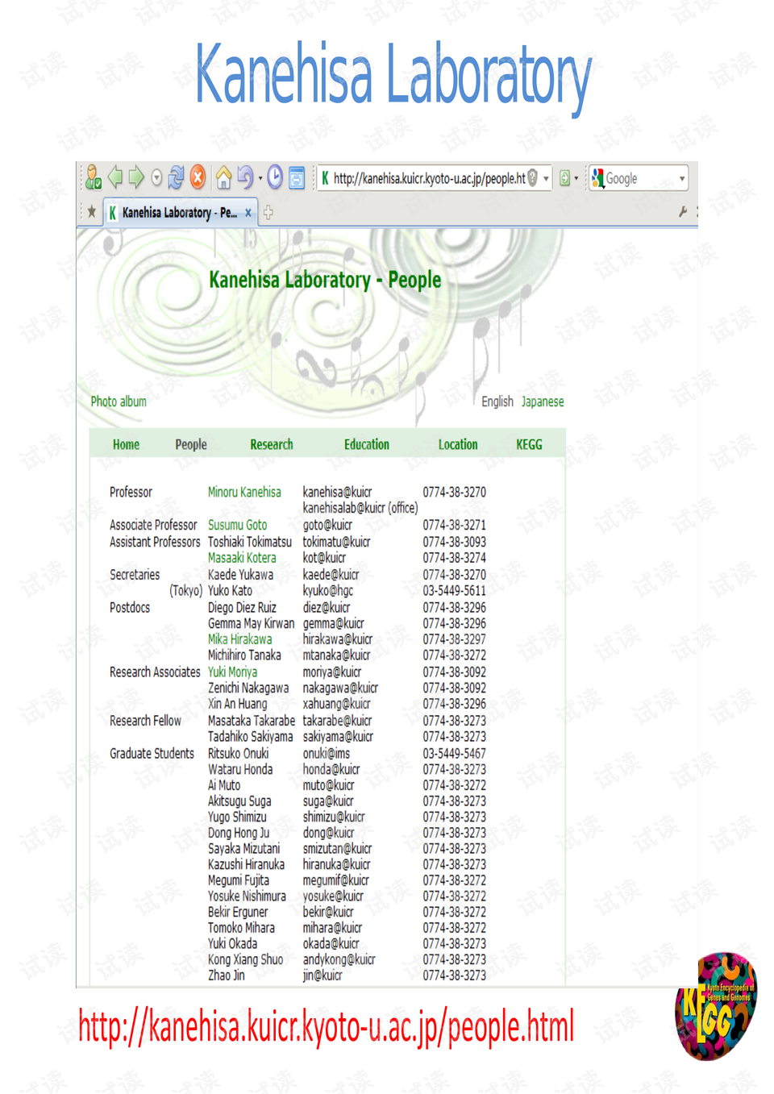Viewport: 774px width, 1094px height.
Task: Click the wrench icon at the right edge
Action: pyautogui.click(x=683, y=210)
